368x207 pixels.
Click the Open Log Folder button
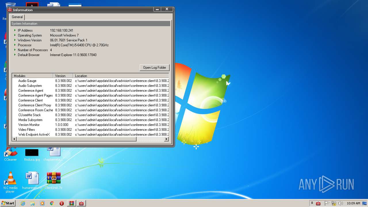tap(155, 68)
